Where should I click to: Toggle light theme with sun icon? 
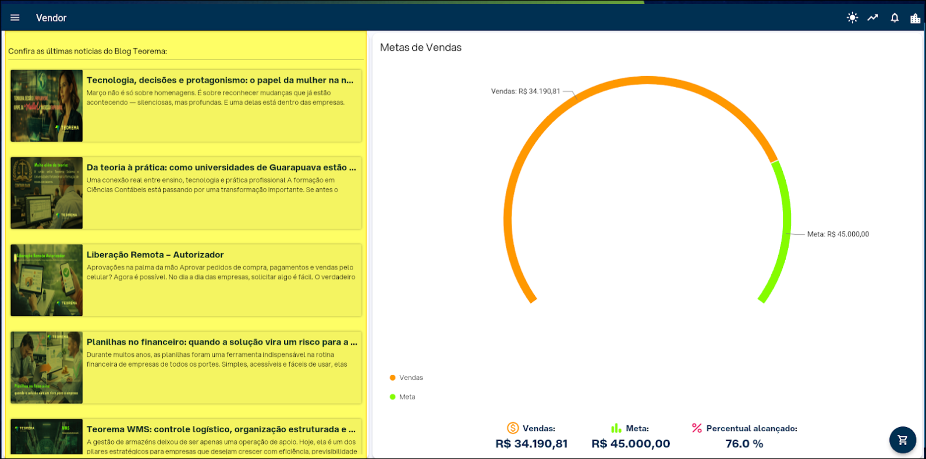(852, 18)
